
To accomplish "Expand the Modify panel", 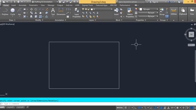I will pos(39,20).
